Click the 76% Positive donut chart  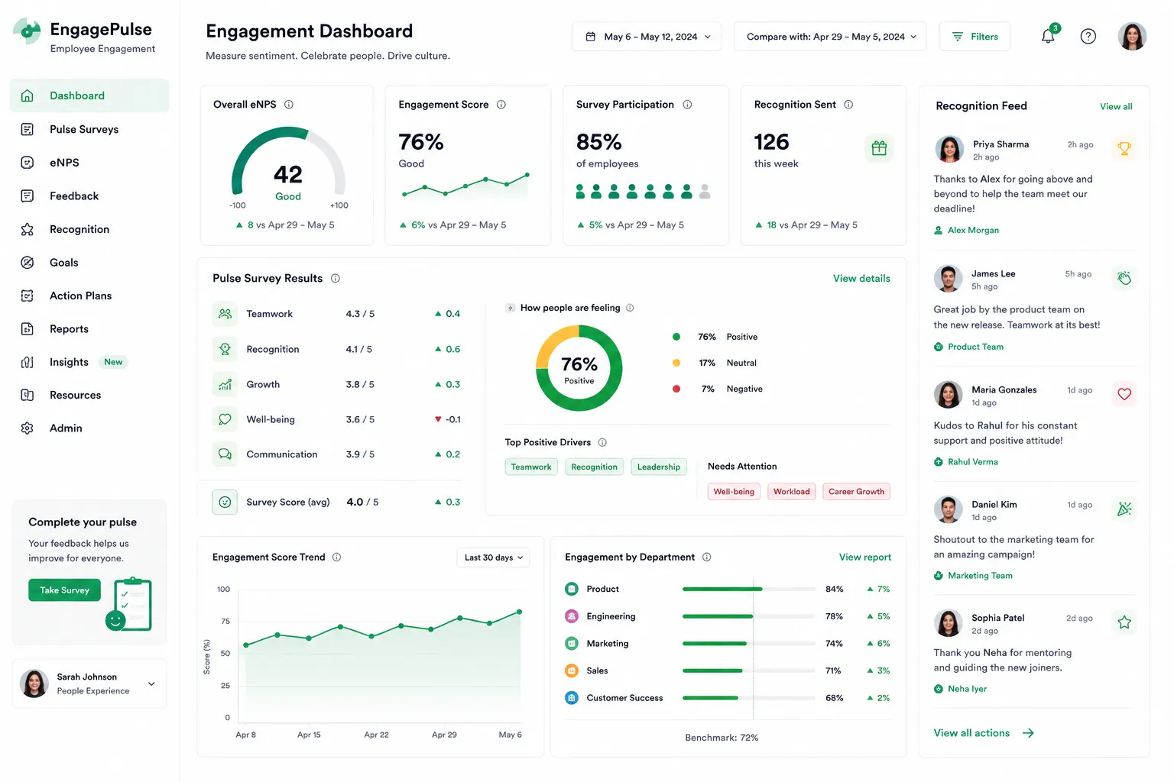coord(579,368)
